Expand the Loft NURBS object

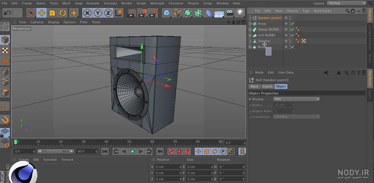tap(250, 35)
